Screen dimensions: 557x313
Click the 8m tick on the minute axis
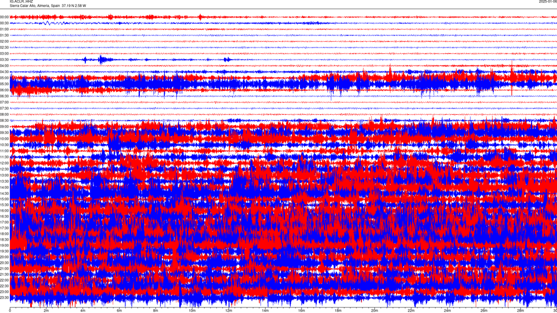[155, 311]
